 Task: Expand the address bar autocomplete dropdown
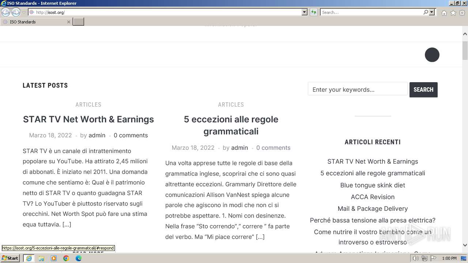coord(305,12)
